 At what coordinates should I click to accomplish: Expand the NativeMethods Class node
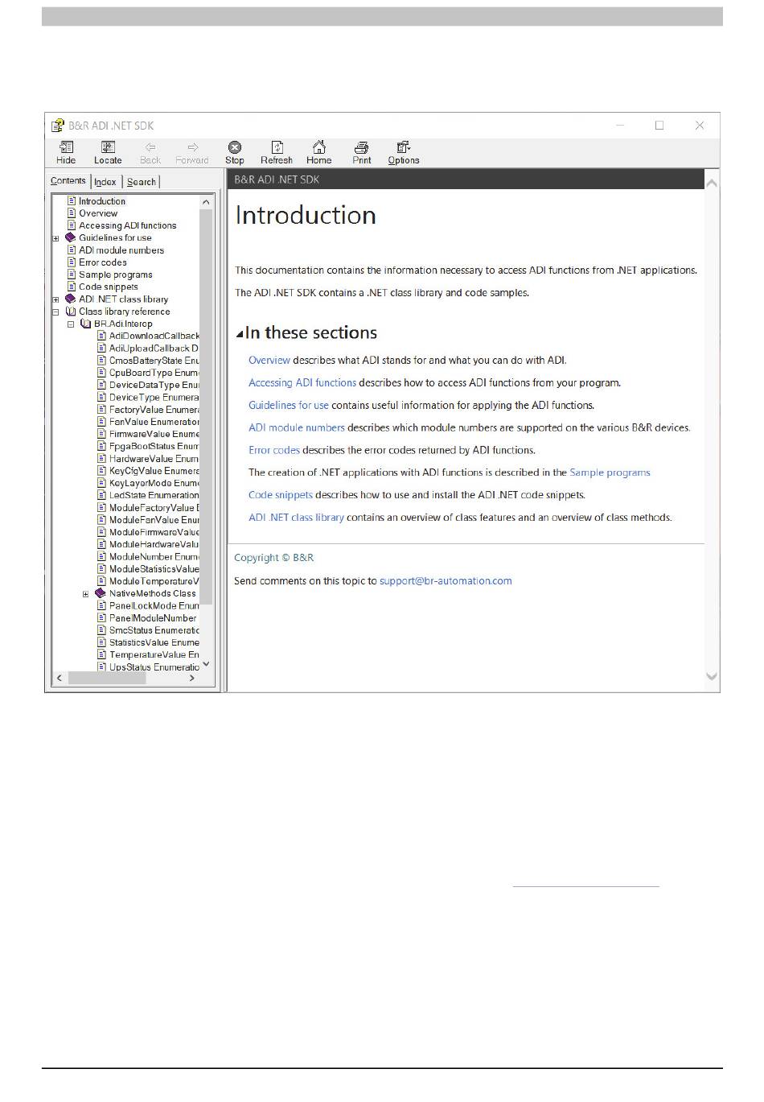(86, 594)
